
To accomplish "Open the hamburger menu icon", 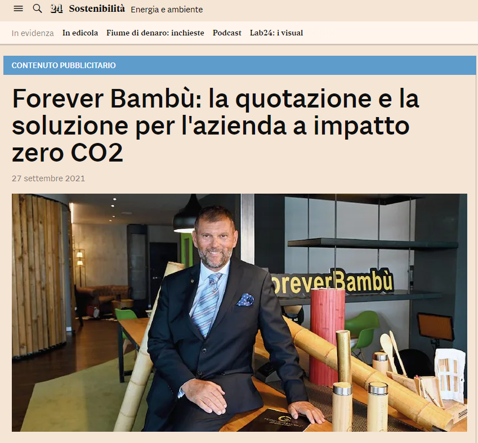I will tap(18, 9).
